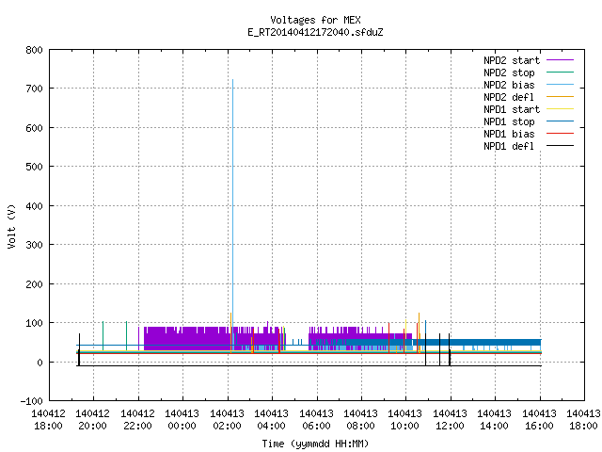The width and height of the screenshot is (602, 452).
Task: Click the "NPD1 start" legend label
Action: [x=512, y=109]
